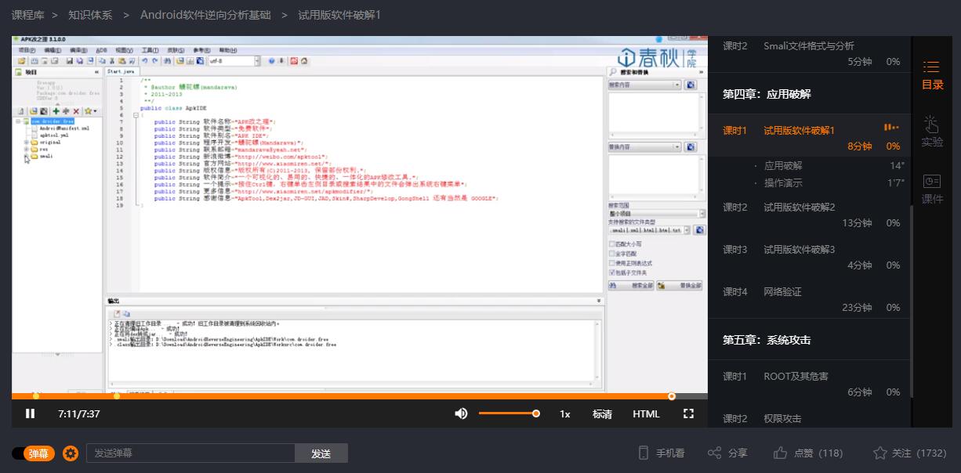961x473 pixels.
Task: Pause the video playback
Action: 31,413
